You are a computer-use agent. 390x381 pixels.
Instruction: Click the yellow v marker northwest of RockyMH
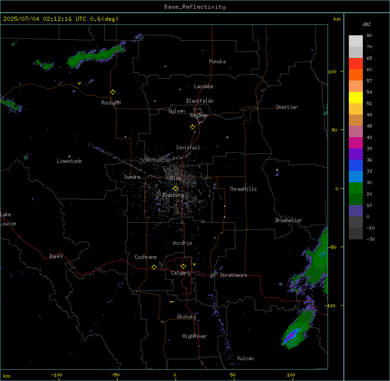click(79, 83)
